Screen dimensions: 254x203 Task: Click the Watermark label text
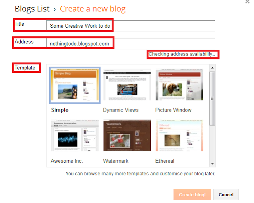(115, 161)
